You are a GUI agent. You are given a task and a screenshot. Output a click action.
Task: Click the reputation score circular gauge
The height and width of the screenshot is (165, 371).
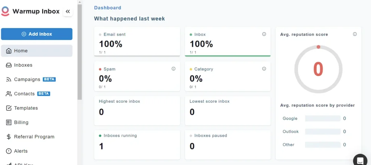tap(318, 69)
